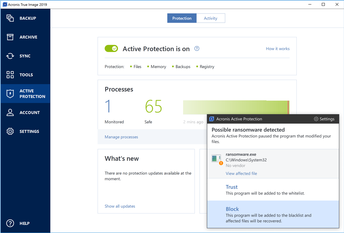Screen dimensions: 344x233
Task: Click the info icon beside Active Protection
Action: tap(197, 49)
